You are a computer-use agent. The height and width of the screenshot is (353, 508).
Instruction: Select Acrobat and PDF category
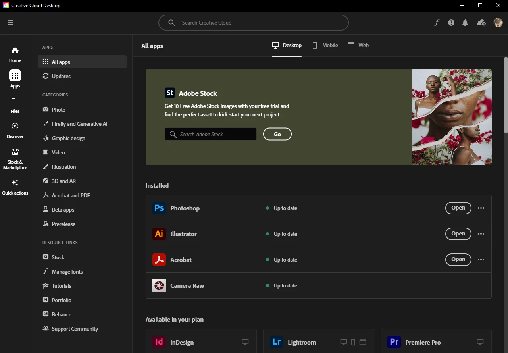coord(82,195)
